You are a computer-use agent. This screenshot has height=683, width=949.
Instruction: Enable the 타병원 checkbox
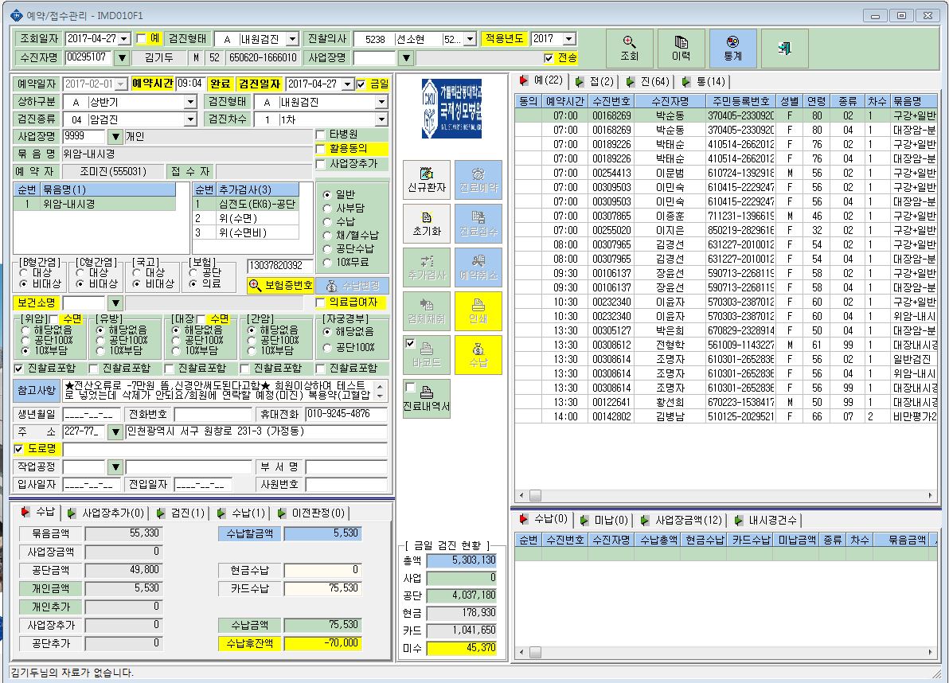click(321, 135)
